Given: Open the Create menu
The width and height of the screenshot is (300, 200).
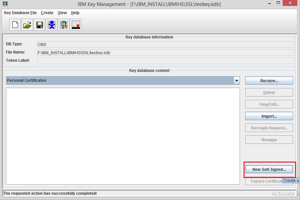Looking at the screenshot, I should (x=47, y=13).
